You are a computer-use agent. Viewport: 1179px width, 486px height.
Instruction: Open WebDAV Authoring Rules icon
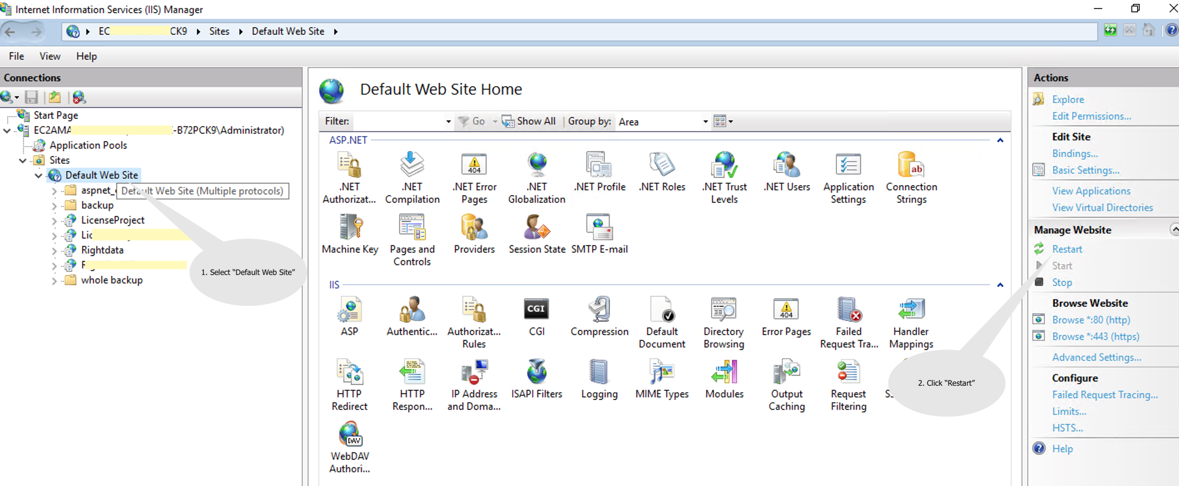pos(350,447)
